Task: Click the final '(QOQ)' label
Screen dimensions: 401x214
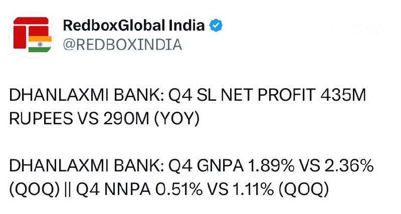Action: (x=304, y=190)
